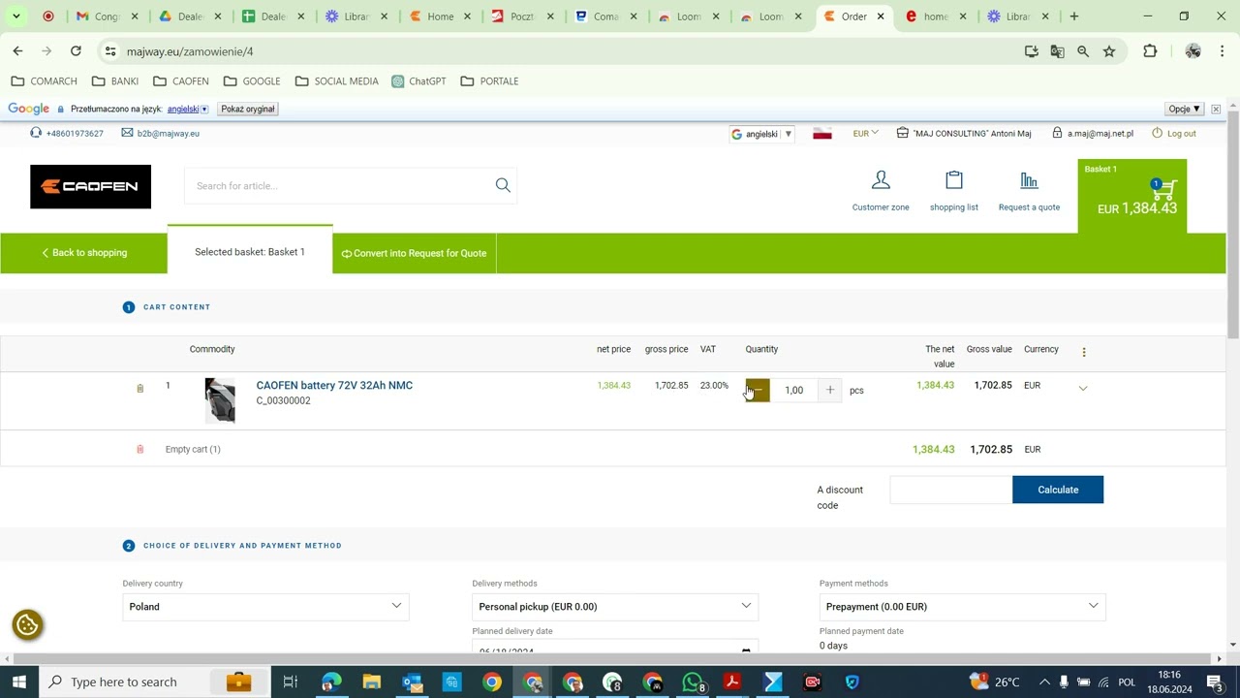Click the CAOFEN logo
The image size is (1240, 698).
click(90, 186)
